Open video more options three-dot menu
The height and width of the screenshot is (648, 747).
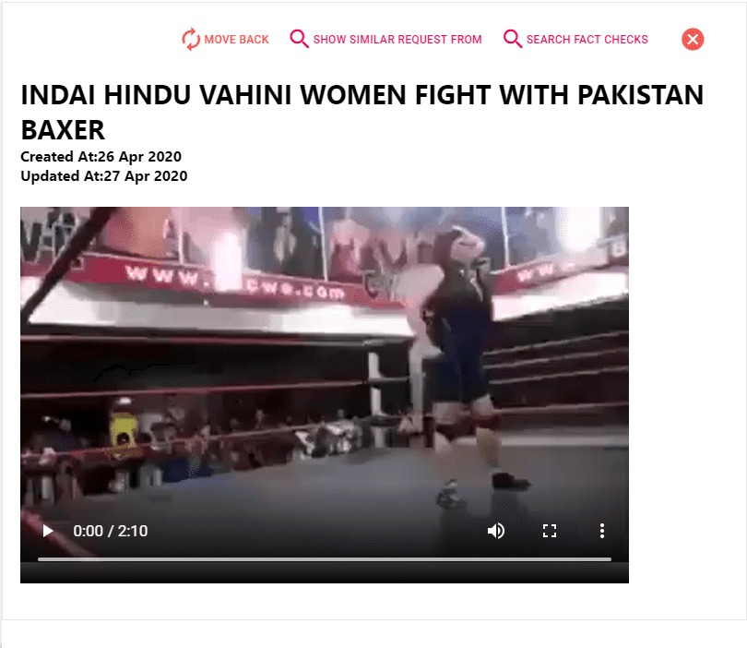click(602, 531)
